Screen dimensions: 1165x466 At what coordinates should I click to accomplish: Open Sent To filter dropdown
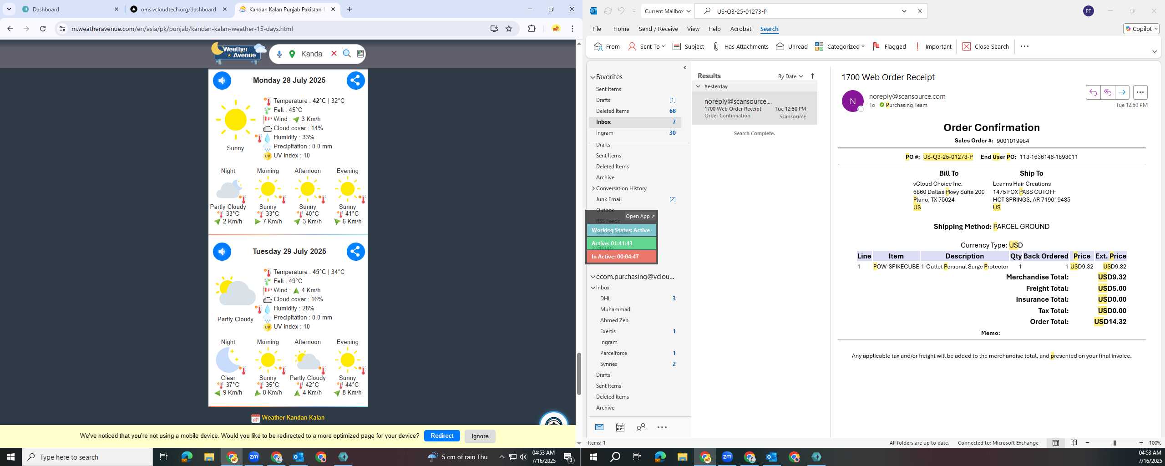click(646, 46)
